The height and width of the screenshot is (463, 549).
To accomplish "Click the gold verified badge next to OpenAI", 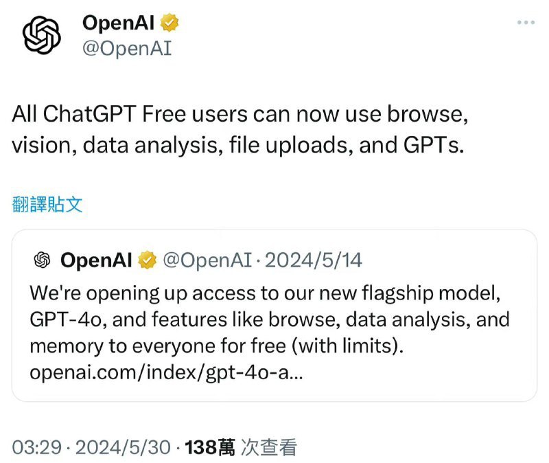I will (168, 22).
